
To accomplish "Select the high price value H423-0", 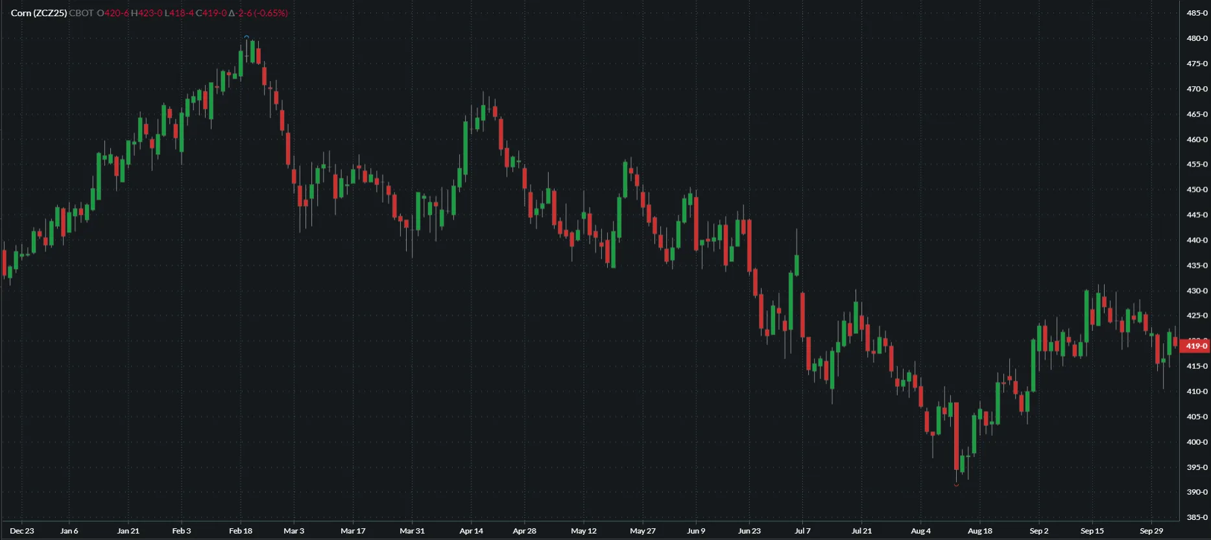I will [x=147, y=13].
